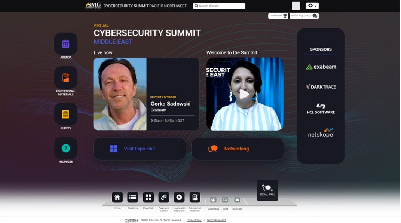Open the Agenda calendar icon

click(x=66, y=44)
